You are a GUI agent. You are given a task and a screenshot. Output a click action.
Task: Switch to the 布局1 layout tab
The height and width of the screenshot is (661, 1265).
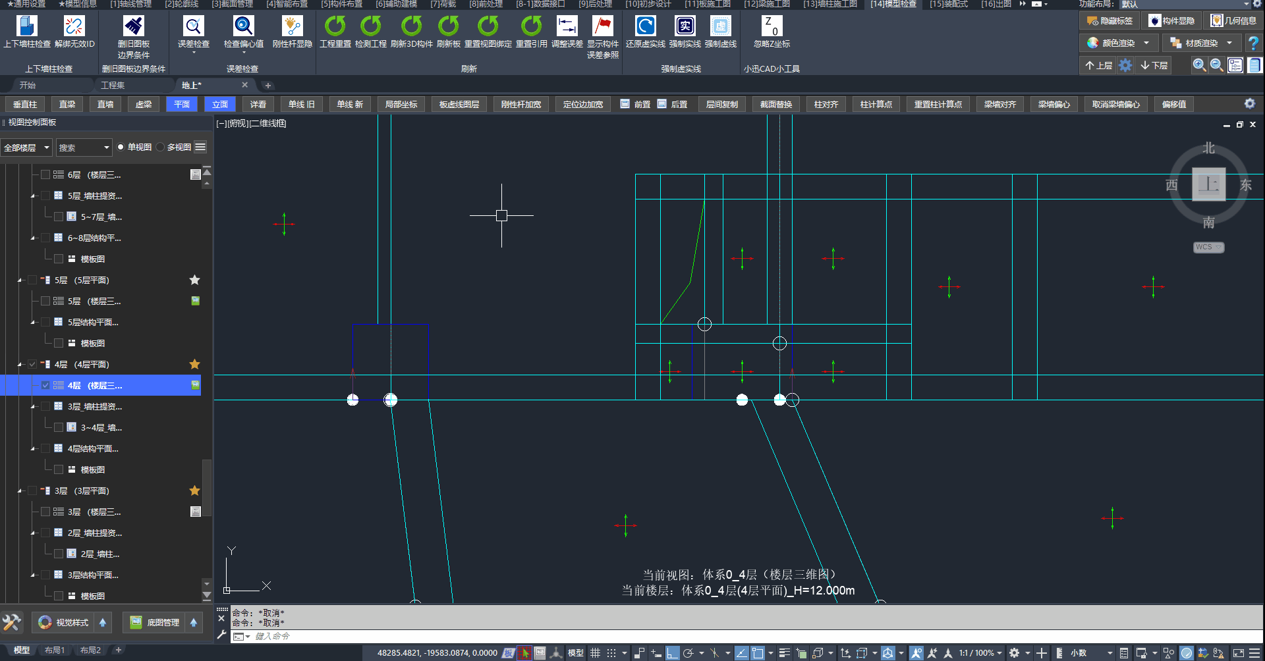pyautogui.click(x=54, y=650)
